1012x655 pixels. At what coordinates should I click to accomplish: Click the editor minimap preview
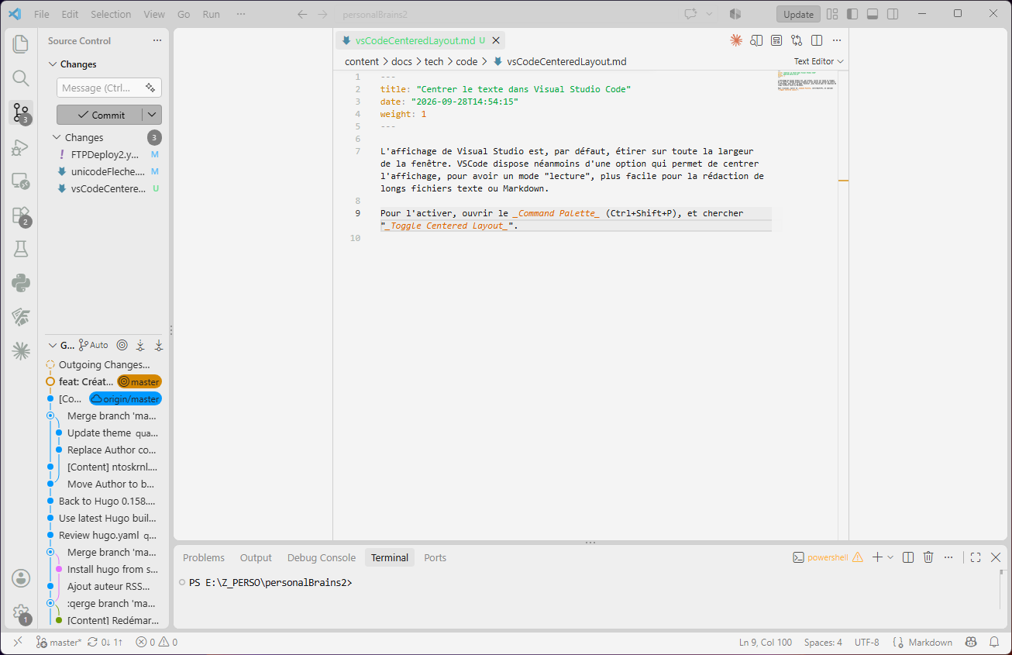(x=806, y=81)
